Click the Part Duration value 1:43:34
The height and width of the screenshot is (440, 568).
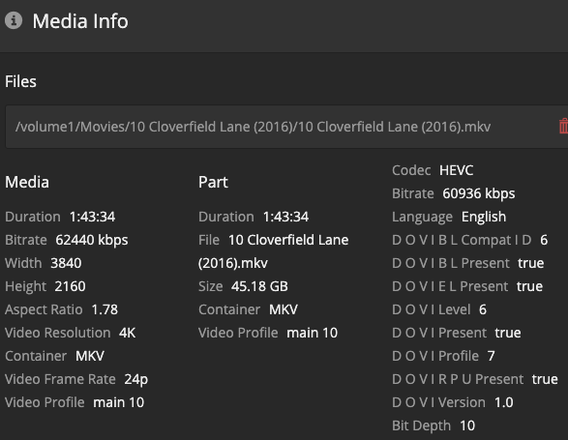pos(285,217)
